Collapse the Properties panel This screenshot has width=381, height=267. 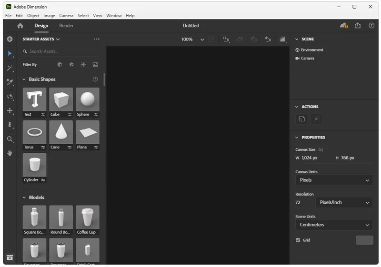click(297, 138)
